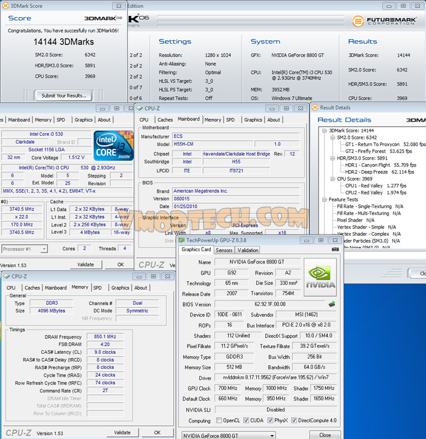Open Graphics tab in Mainboard CPU-Z window
Screen dimensions: 426x439
(x=253, y=120)
